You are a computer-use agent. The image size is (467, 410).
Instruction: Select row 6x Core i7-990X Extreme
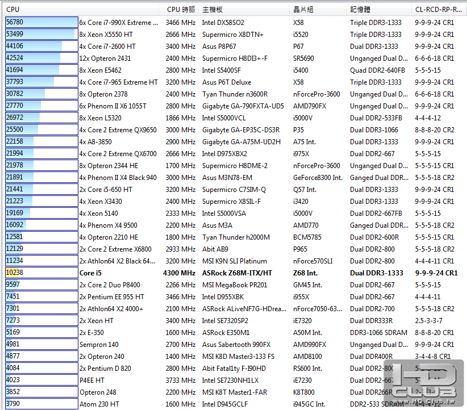[235, 23]
